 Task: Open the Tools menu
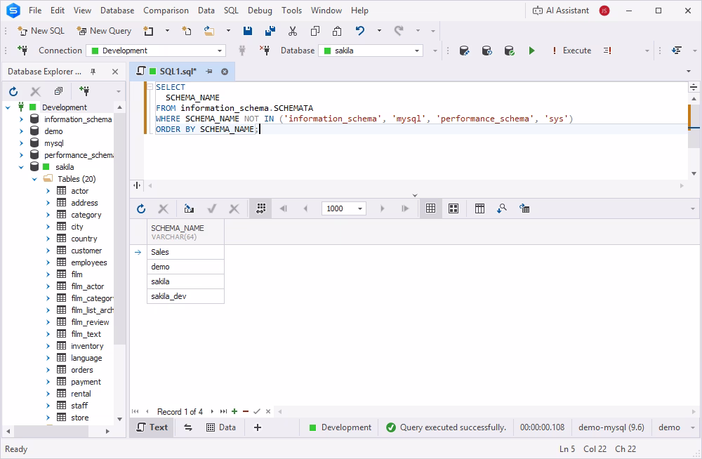(291, 11)
